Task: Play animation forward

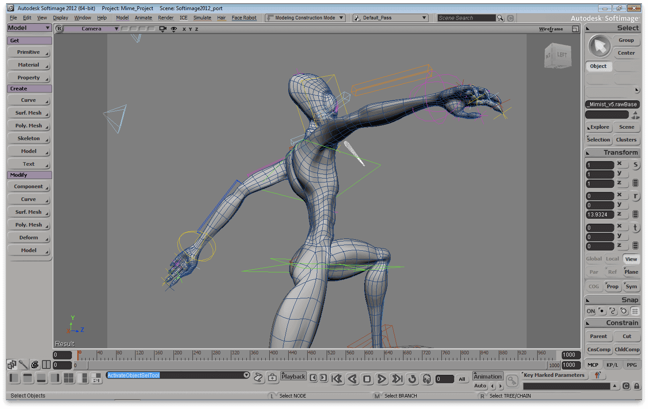Action: [x=382, y=379]
